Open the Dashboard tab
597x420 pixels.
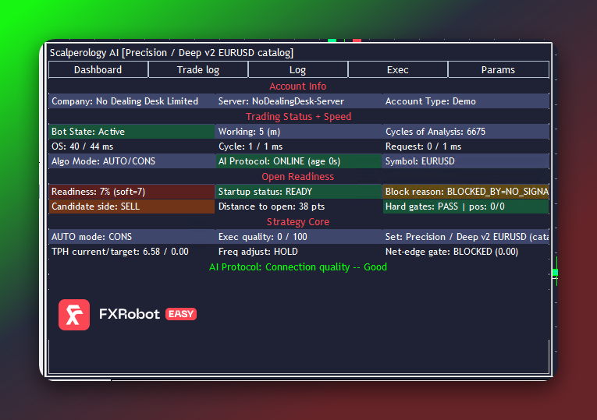pyautogui.click(x=98, y=70)
